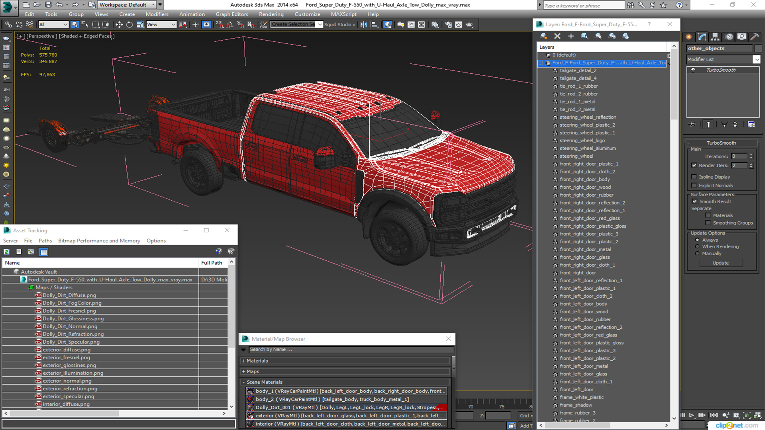Image resolution: width=765 pixels, height=430 pixels.
Task: Open the Motion command panel tab
Action: 729,37
